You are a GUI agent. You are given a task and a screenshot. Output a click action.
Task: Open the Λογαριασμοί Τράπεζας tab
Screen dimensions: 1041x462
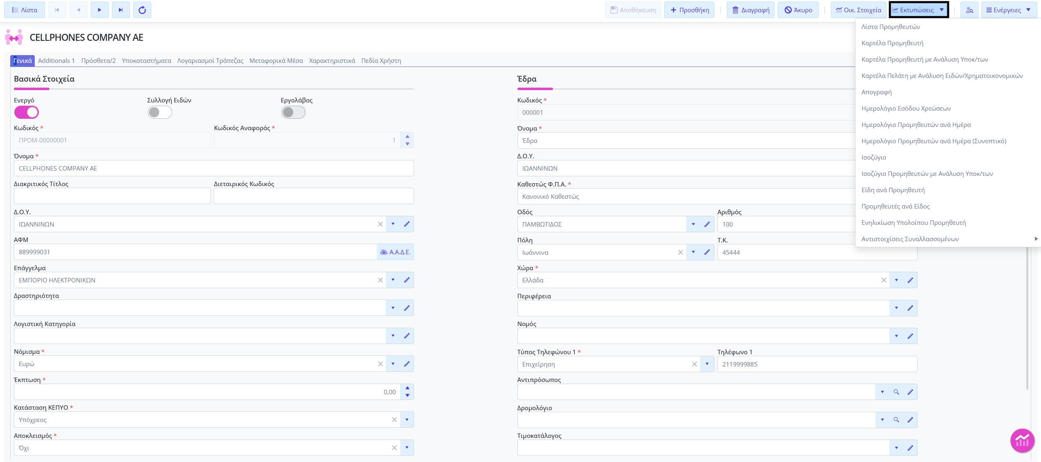[210, 60]
